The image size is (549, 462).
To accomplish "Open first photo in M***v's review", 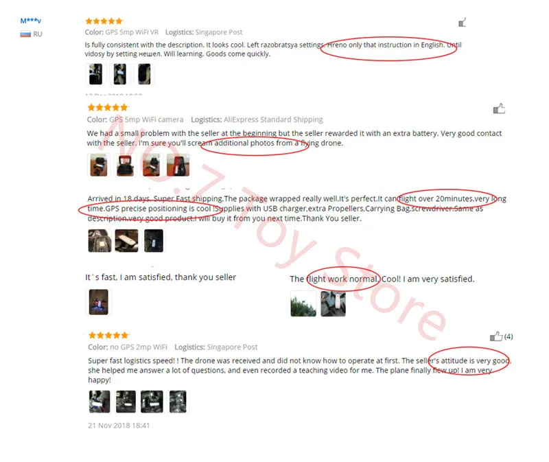I will pos(95,74).
